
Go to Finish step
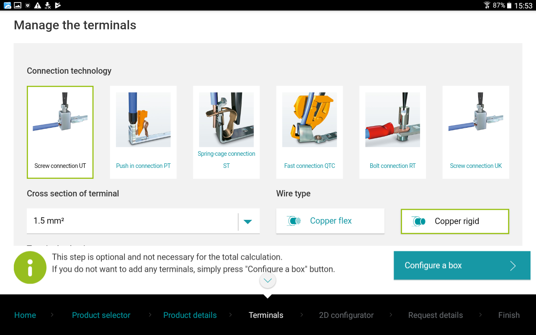(509, 315)
